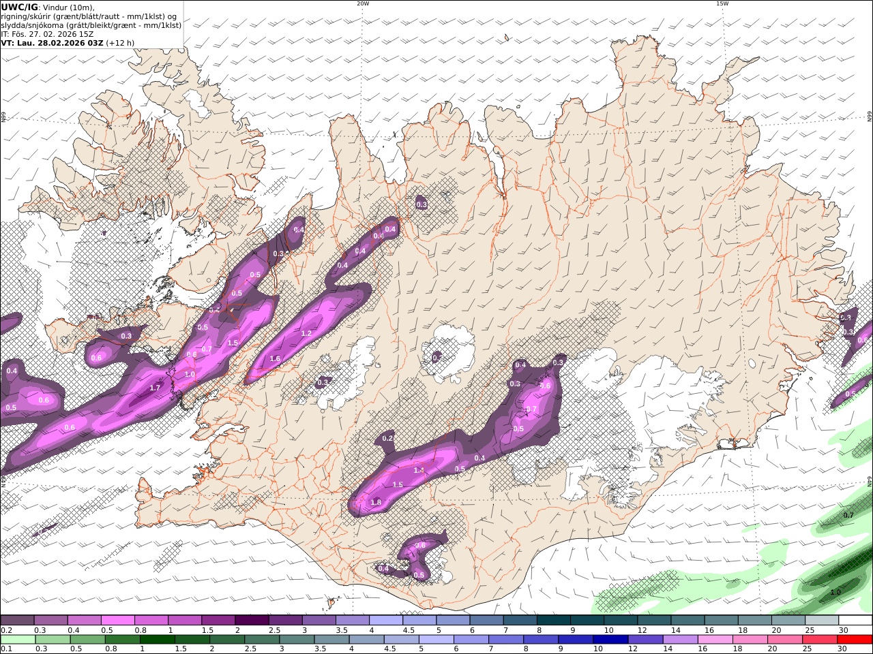This screenshot has width=873, height=654.
Task: Select the deep blue lower swatch labeled 10
Action: [x=610, y=639]
